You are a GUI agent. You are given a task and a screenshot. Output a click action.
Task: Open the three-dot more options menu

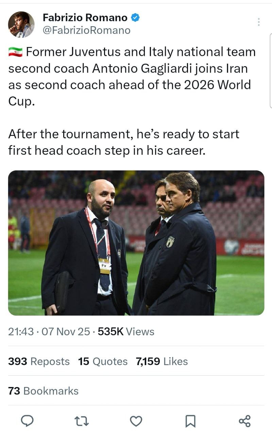pyautogui.click(x=259, y=22)
